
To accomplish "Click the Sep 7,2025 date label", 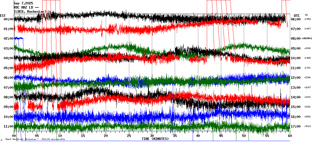I will [x=23, y=3].
